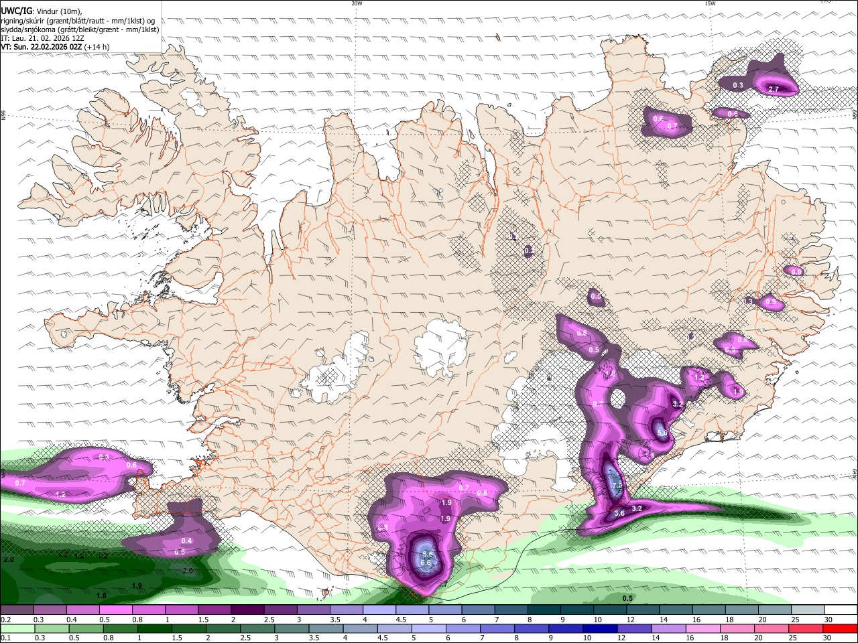
Task: Select the red swatch in the green-to-red legend scale
Action: (840, 628)
